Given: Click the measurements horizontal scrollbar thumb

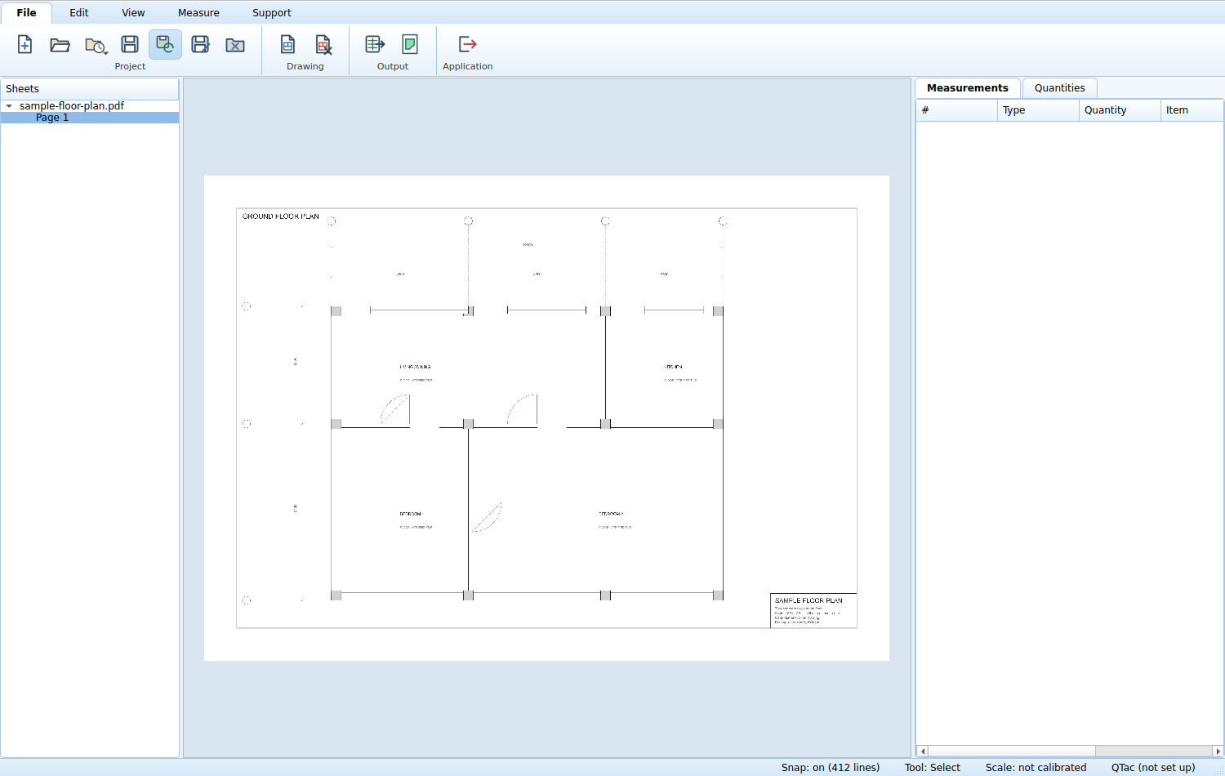Looking at the screenshot, I should 1012,751.
